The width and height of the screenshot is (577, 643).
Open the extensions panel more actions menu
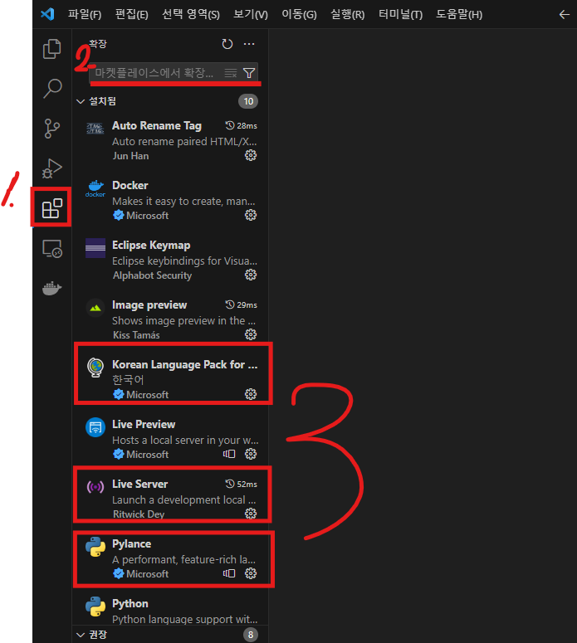point(249,44)
